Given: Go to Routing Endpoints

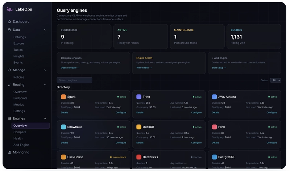Looking at the screenshot, I should click(20, 98).
